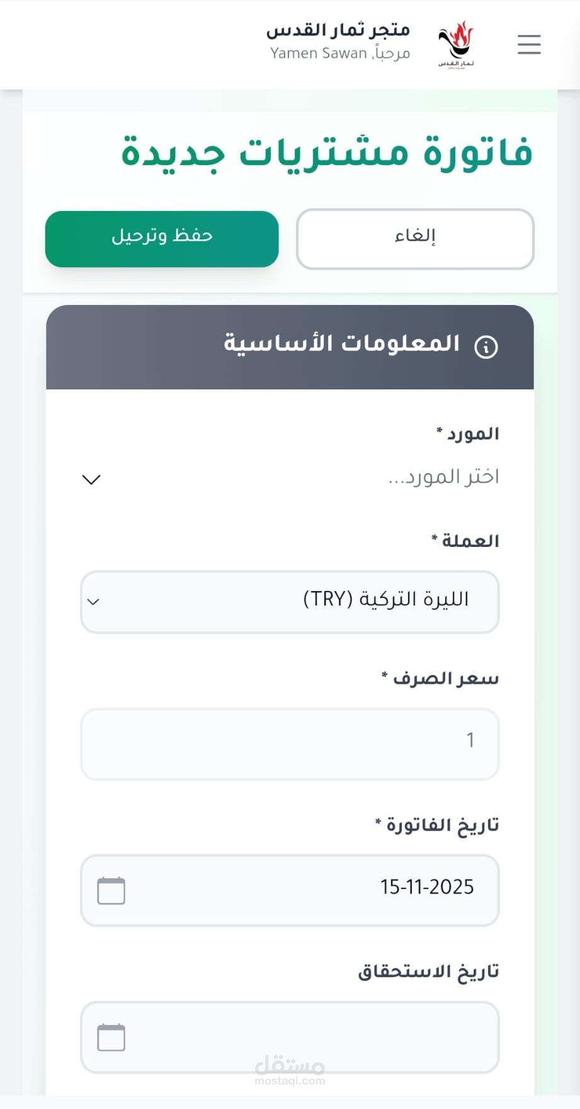Click the تاريخ الاستحقاق field label

[428, 972]
